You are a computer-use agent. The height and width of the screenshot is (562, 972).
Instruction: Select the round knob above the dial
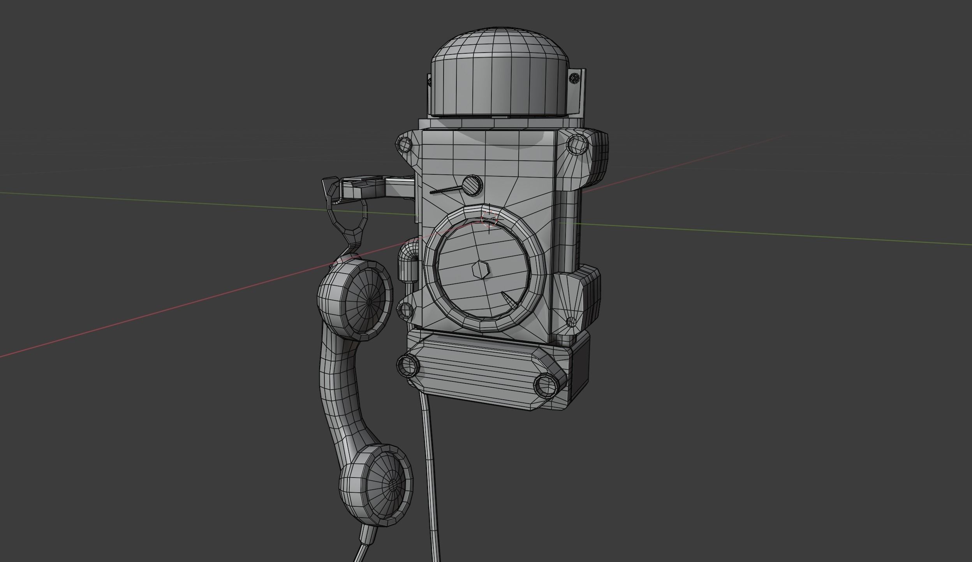[x=472, y=185]
